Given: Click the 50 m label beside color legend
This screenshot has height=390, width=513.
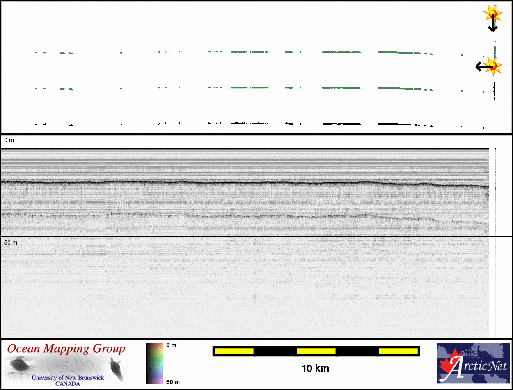Looking at the screenshot, I should (173, 382).
